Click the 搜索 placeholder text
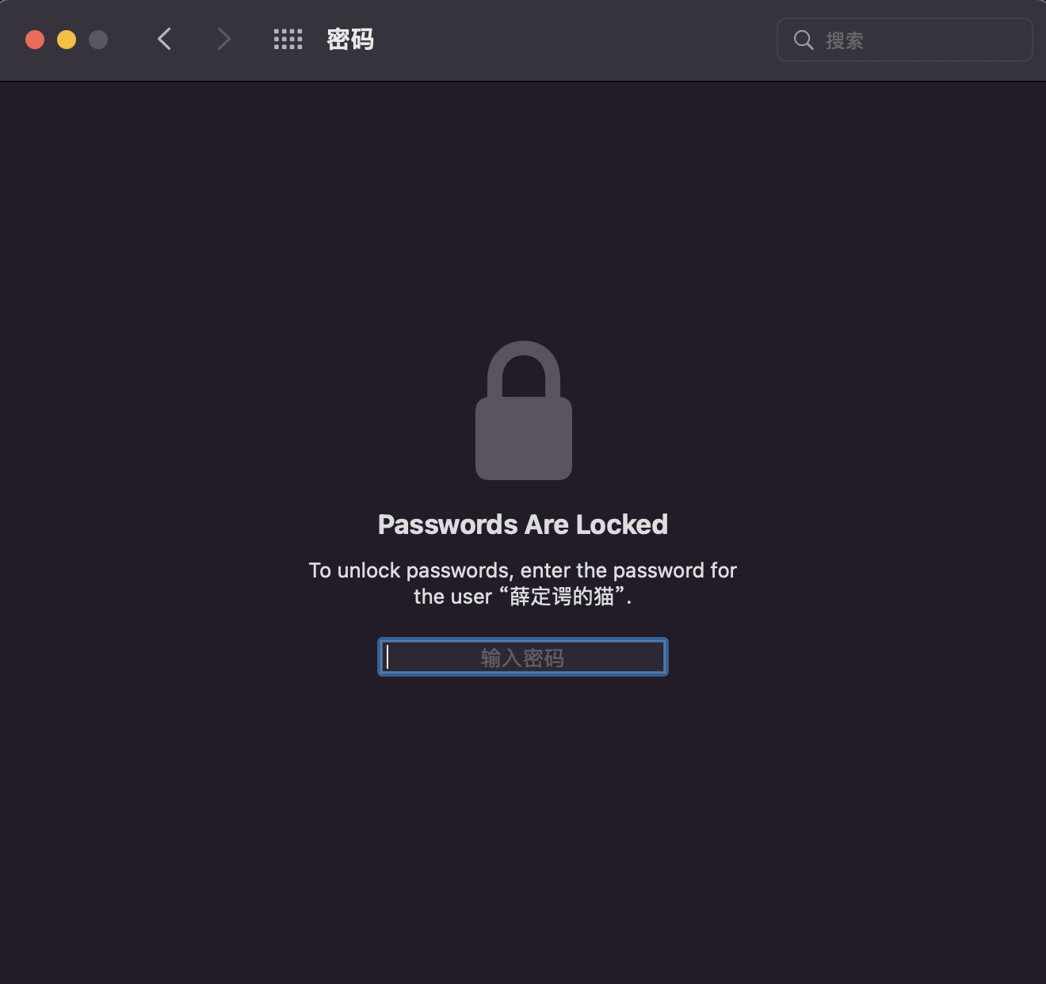This screenshot has width=1046, height=984. click(x=845, y=40)
